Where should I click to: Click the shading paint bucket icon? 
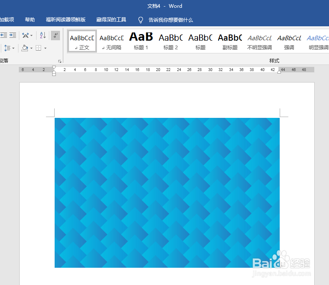(x=25, y=48)
